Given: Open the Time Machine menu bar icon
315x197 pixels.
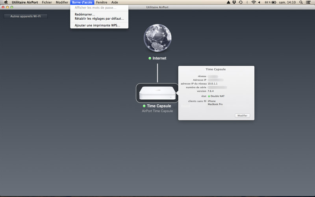Looking at the screenshot, I should tap(241, 2).
